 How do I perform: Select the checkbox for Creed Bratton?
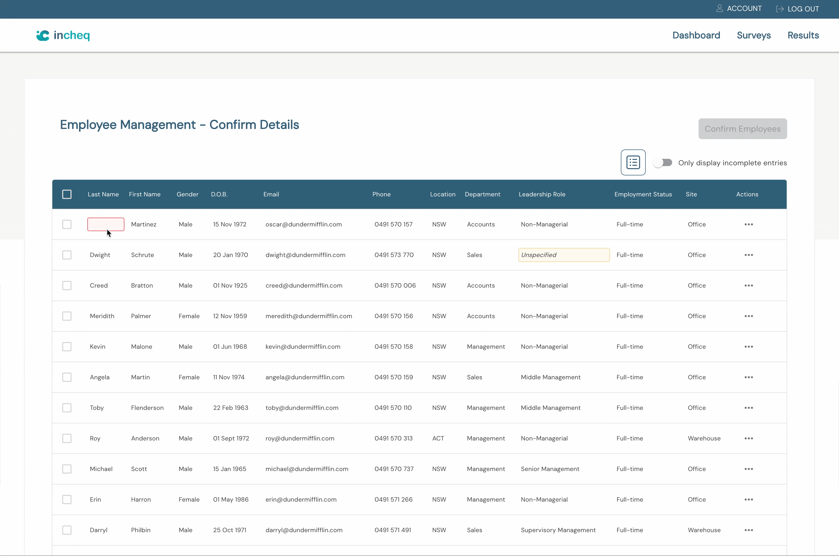pyautogui.click(x=67, y=286)
